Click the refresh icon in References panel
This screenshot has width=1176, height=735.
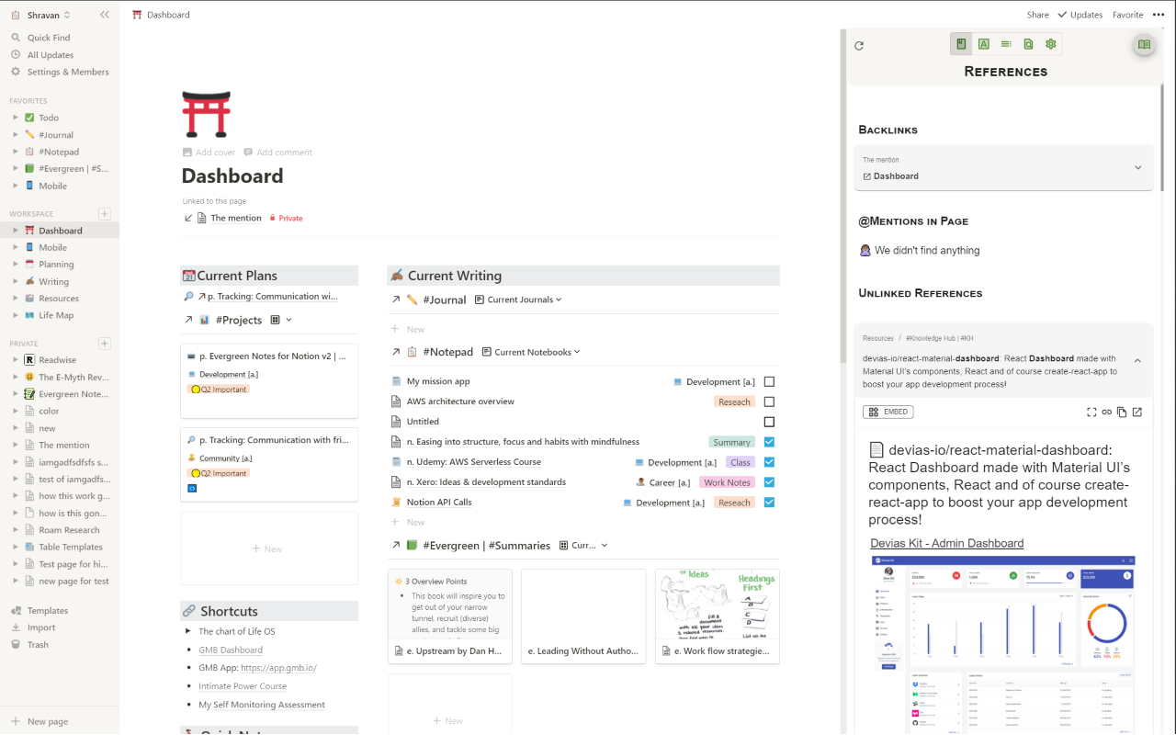(859, 46)
